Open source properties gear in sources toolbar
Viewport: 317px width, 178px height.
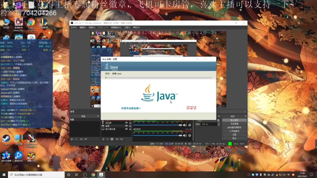click(112, 139)
